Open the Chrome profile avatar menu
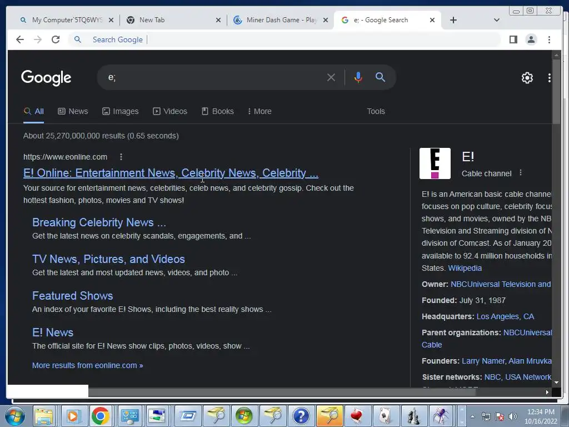The width and height of the screenshot is (569, 427). [531, 39]
